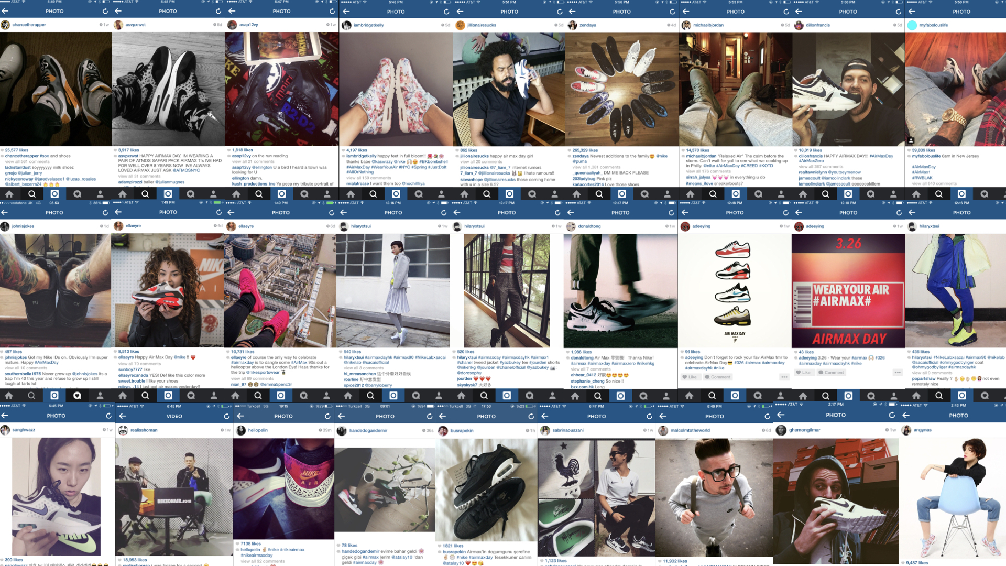Go back from the angynas photo screen
Viewport: 1006px width, 566px height.
(906, 415)
